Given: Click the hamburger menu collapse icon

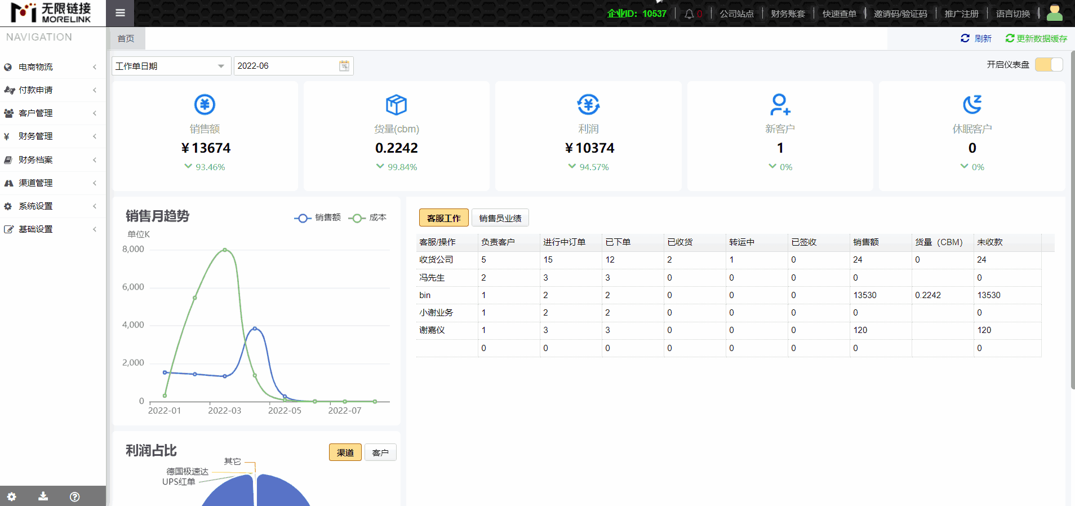Looking at the screenshot, I should click(120, 13).
